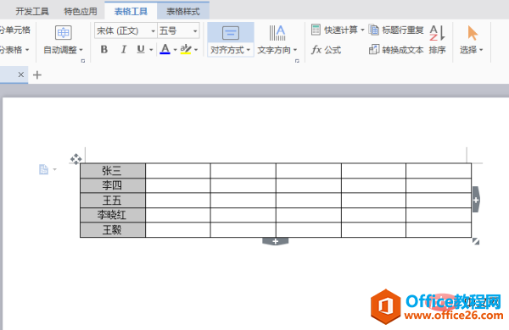
Task: Click the 排序 A-Z sort icon
Action: (x=437, y=33)
